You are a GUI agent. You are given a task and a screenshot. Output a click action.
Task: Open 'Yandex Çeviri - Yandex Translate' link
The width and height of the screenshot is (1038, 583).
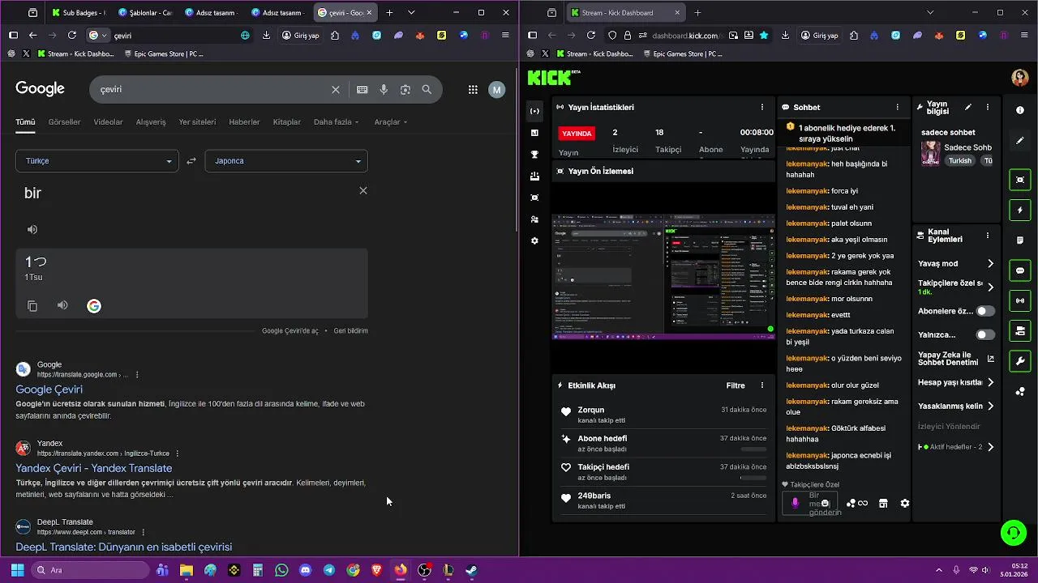(x=94, y=468)
